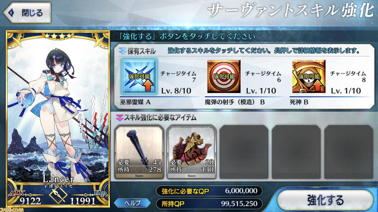Click the 所持QP amount field

tap(209, 203)
